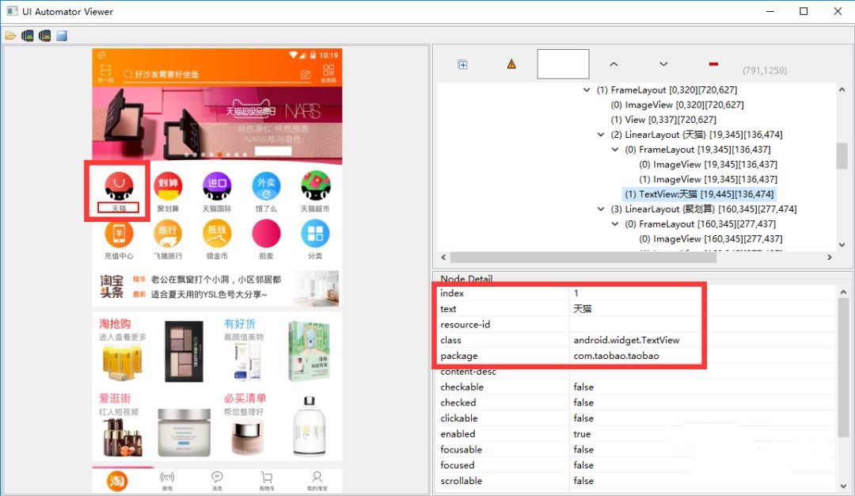Screen dimensions: 855x496
Task: Click the member code icon in header
Action: tap(329, 73)
